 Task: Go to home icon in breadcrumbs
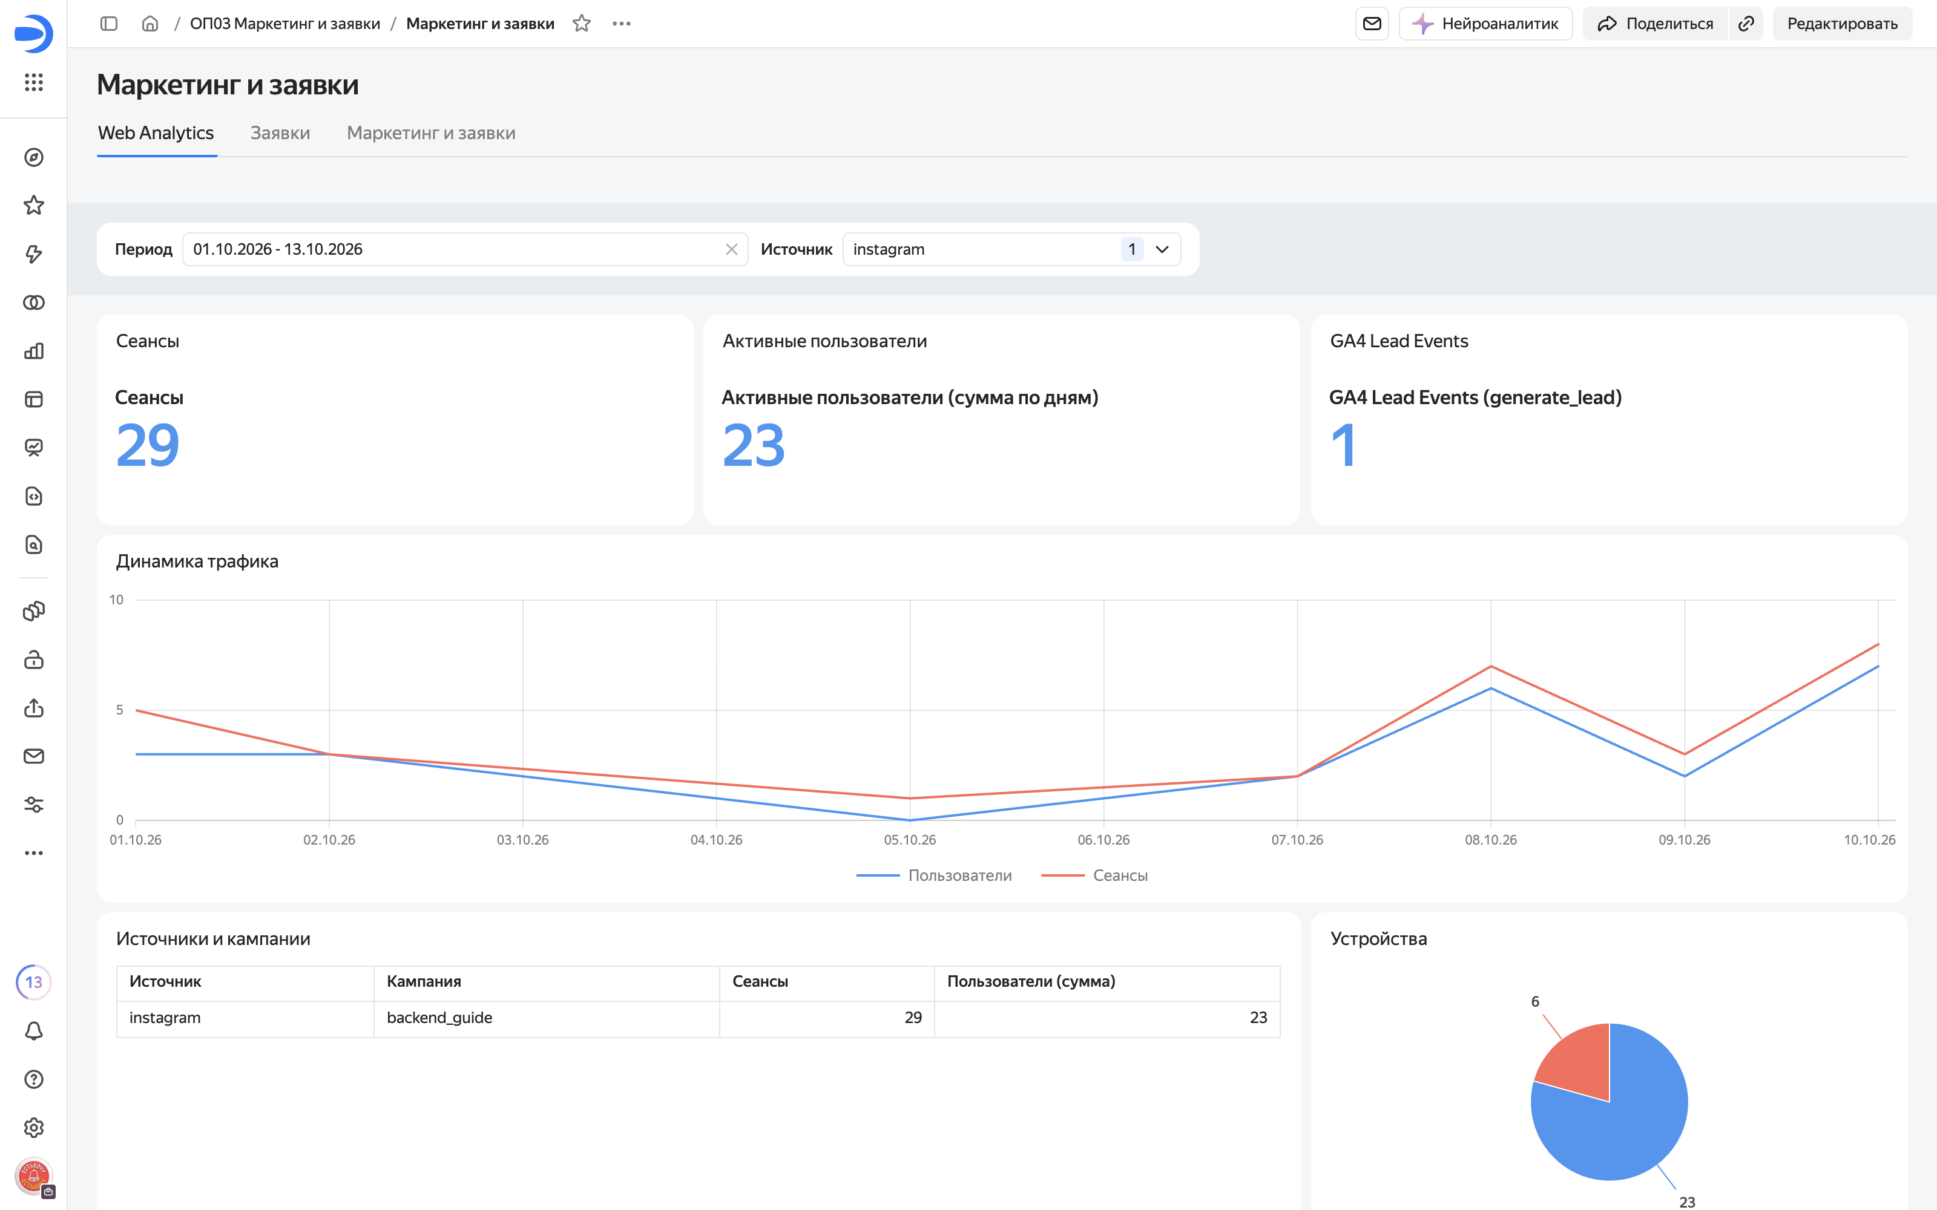click(x=150, y=24)
